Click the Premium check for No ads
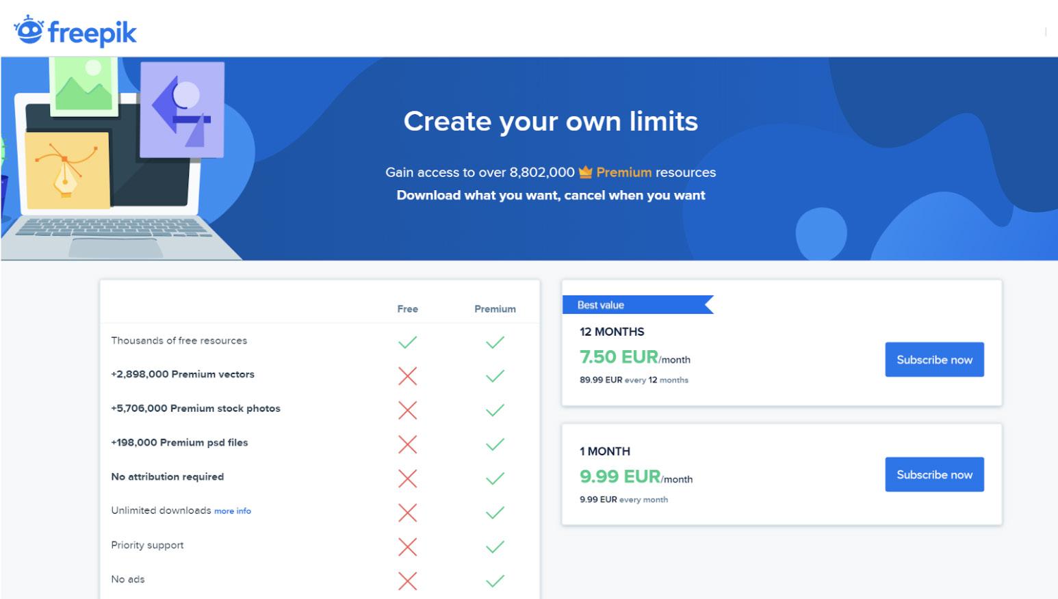This screenshot has height=599, width=1058. click(x=495, y=581)
